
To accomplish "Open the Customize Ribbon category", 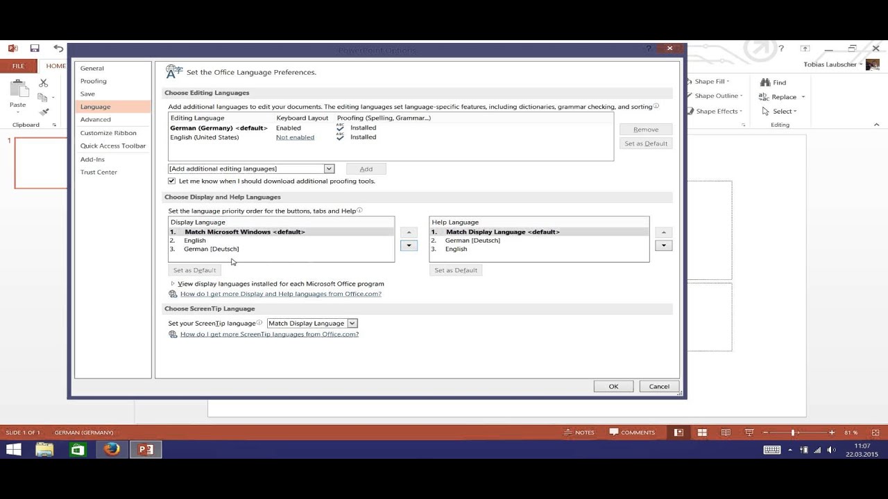I will click(x=112, y=132).
